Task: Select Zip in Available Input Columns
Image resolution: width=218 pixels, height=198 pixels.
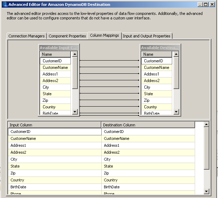Action: click(55, 100)
